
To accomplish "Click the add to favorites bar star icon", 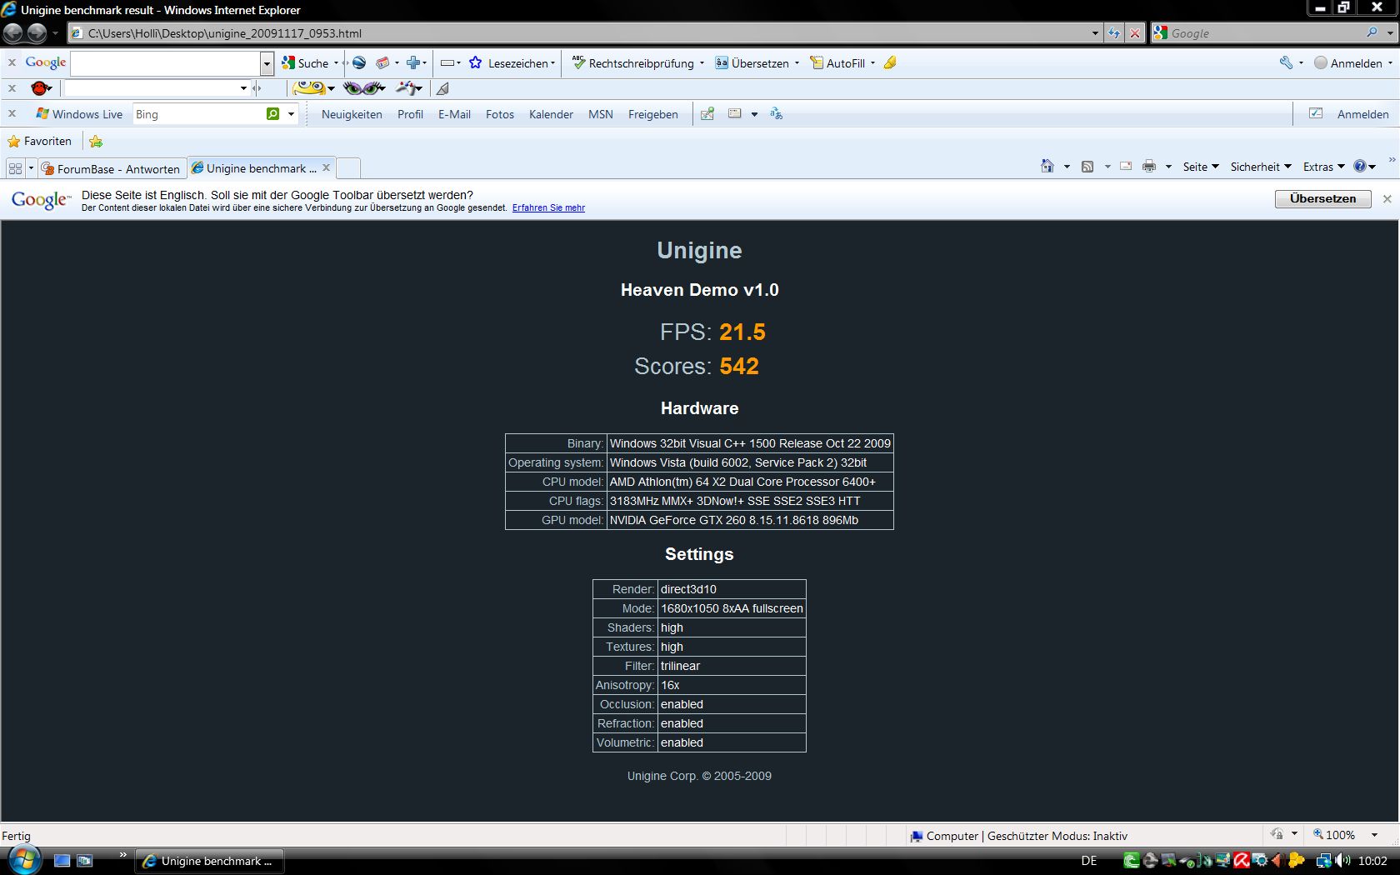I will 96,141.
